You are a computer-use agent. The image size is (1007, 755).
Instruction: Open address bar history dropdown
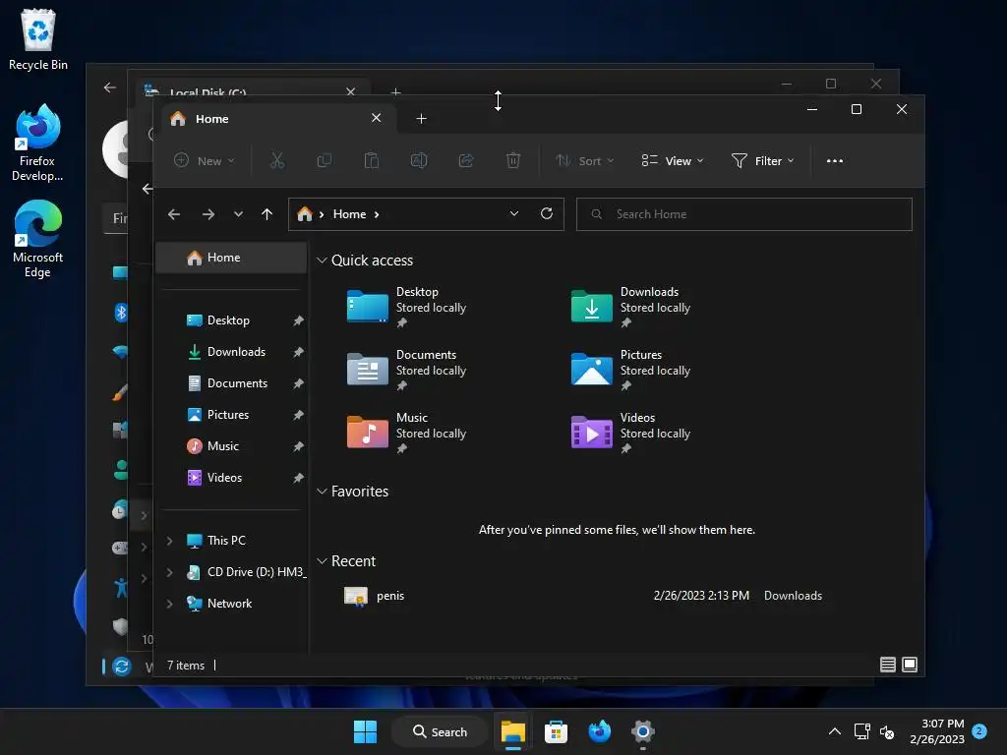(x=513, y=213)
